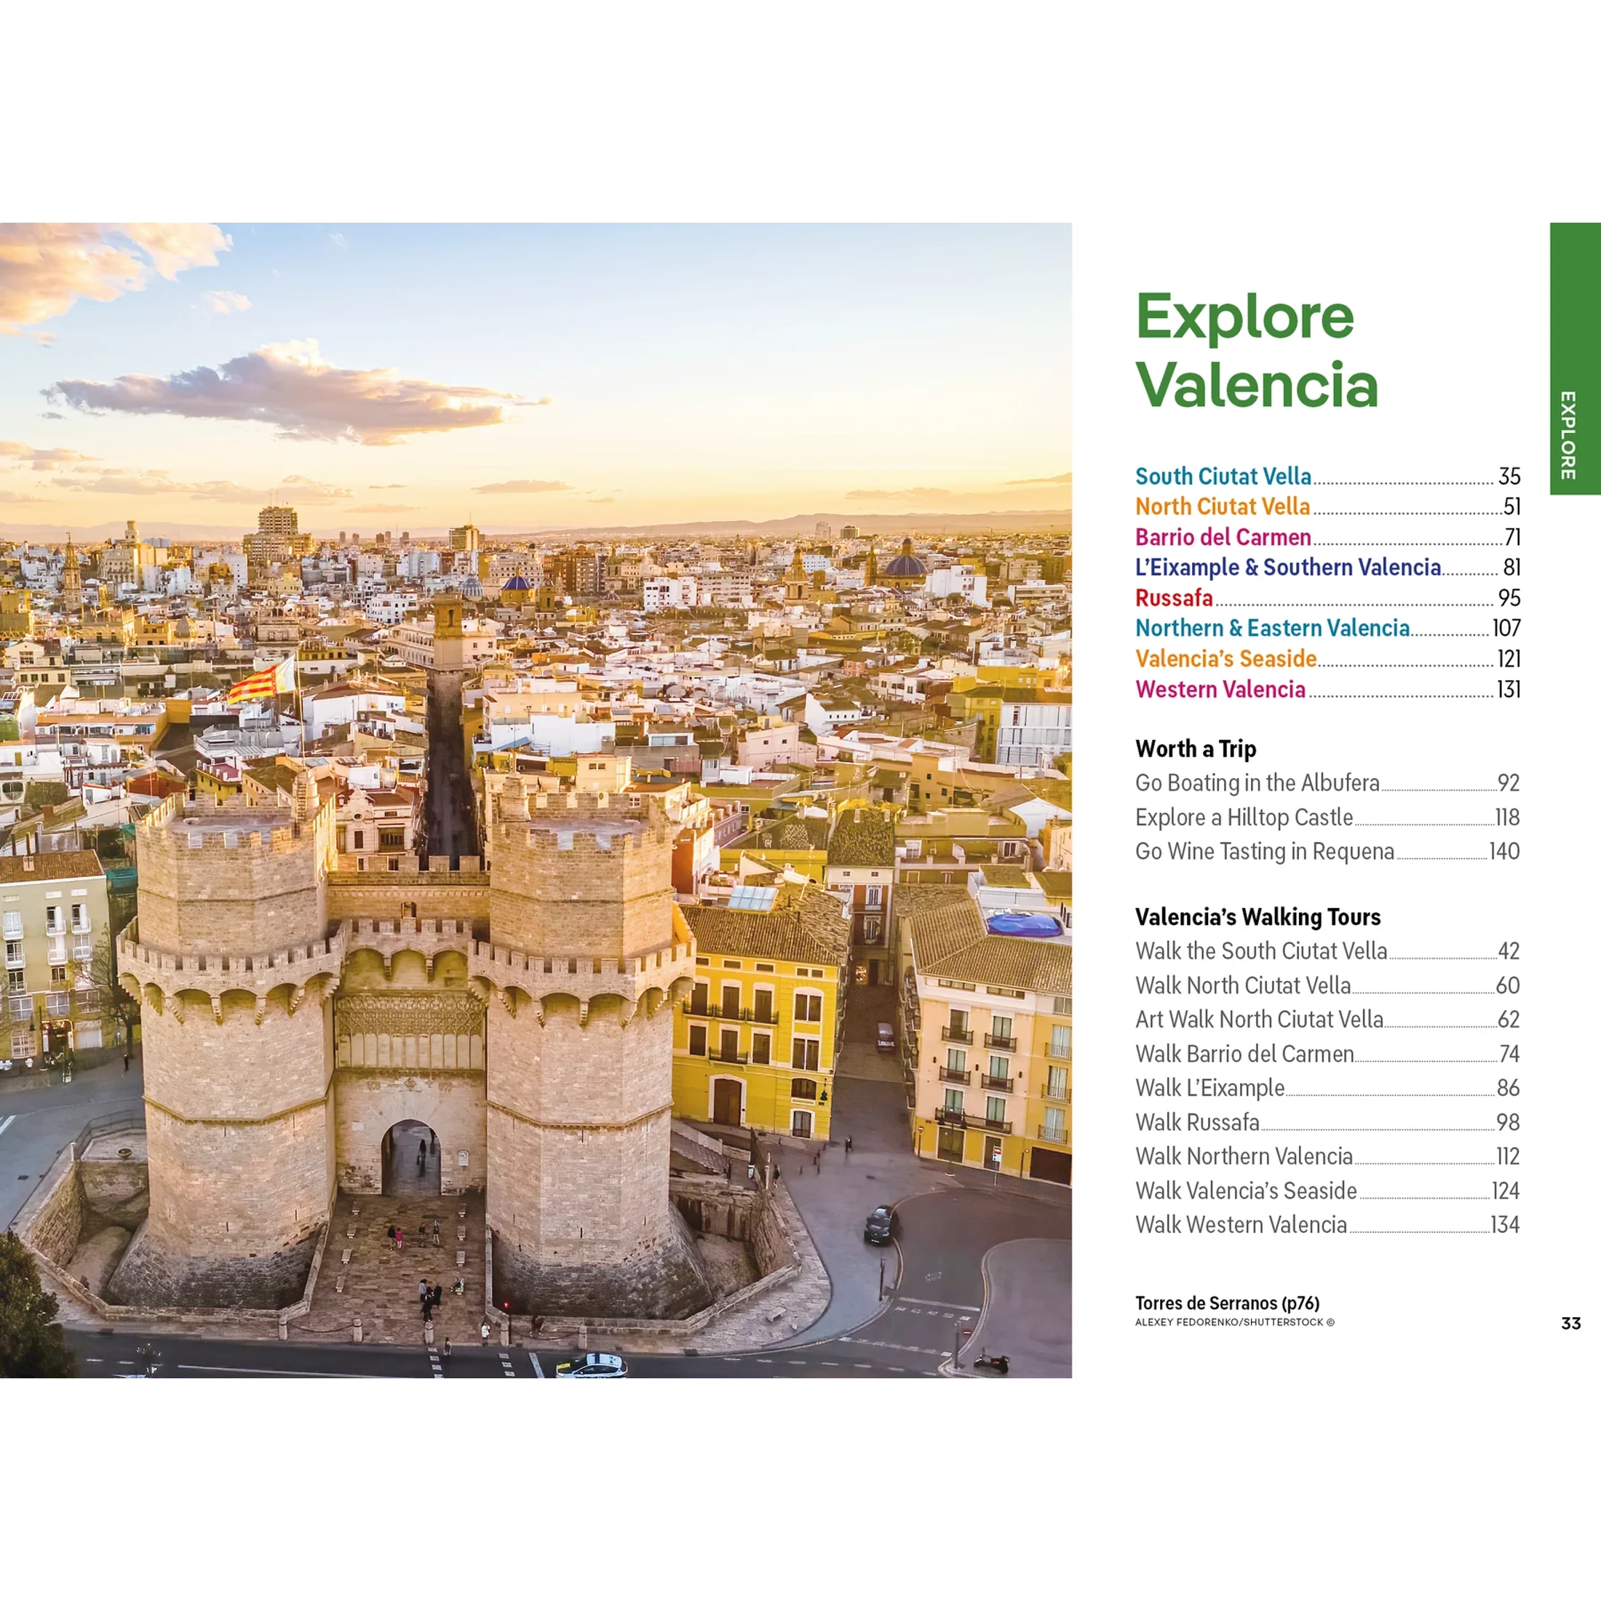Click the Torres de Serranos photo

(536, 800)
